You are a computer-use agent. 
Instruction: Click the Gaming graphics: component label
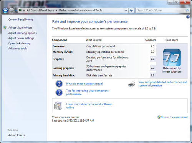click(x=63, y=68)
